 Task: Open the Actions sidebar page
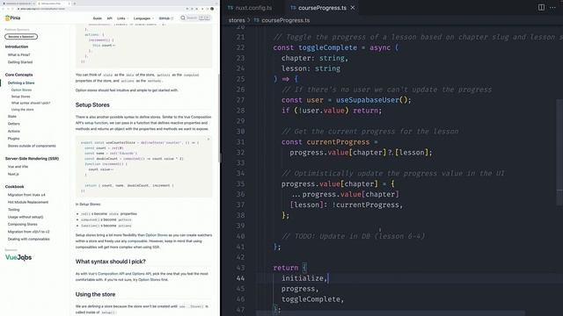14,131
